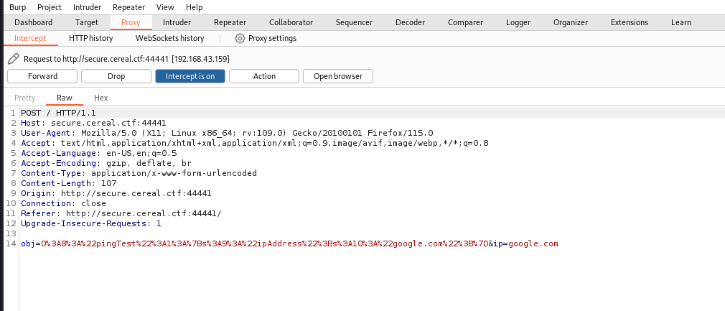725x311 pixels.
Task: Click the obj= request body line
Action: pos(287,244)
